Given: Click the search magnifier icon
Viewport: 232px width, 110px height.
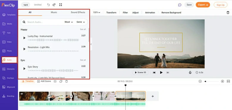Looking at the screenshot, I should (24, 22).
